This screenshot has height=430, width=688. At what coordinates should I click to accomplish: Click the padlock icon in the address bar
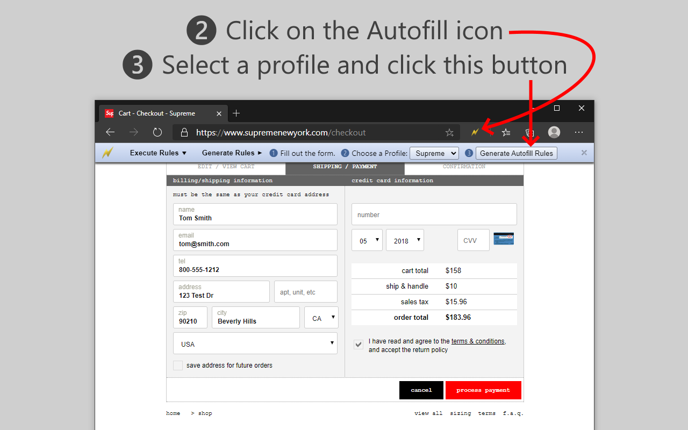click(184, 132)
